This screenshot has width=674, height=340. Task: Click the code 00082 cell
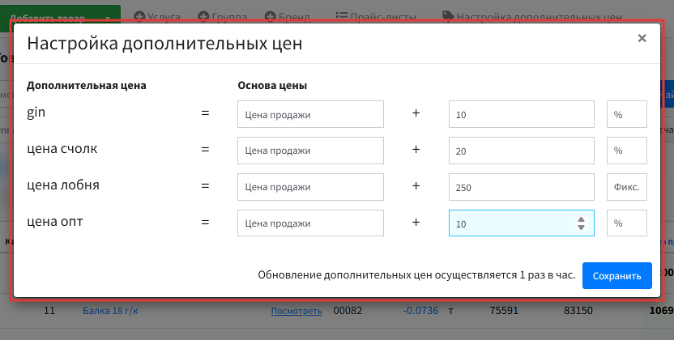tap(348, 310)
